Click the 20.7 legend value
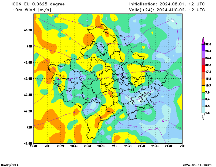The width and height of the screenshot is (216, 167). point(208,65)
